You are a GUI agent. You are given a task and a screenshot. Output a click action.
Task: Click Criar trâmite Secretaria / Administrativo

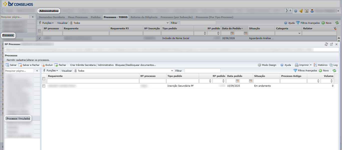92,65
